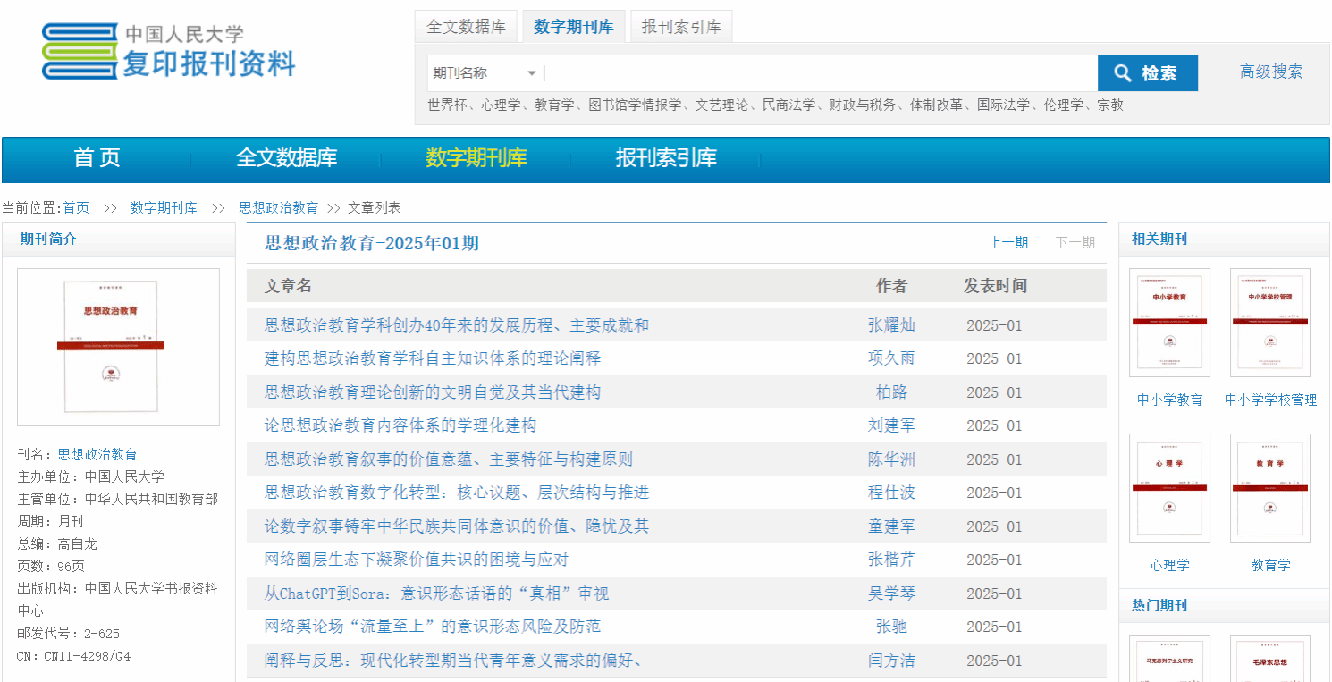The image size is (1332, 682).
Task: Click 数字期刊库 in the breadcrumb
Action: (x=164, y=207)
